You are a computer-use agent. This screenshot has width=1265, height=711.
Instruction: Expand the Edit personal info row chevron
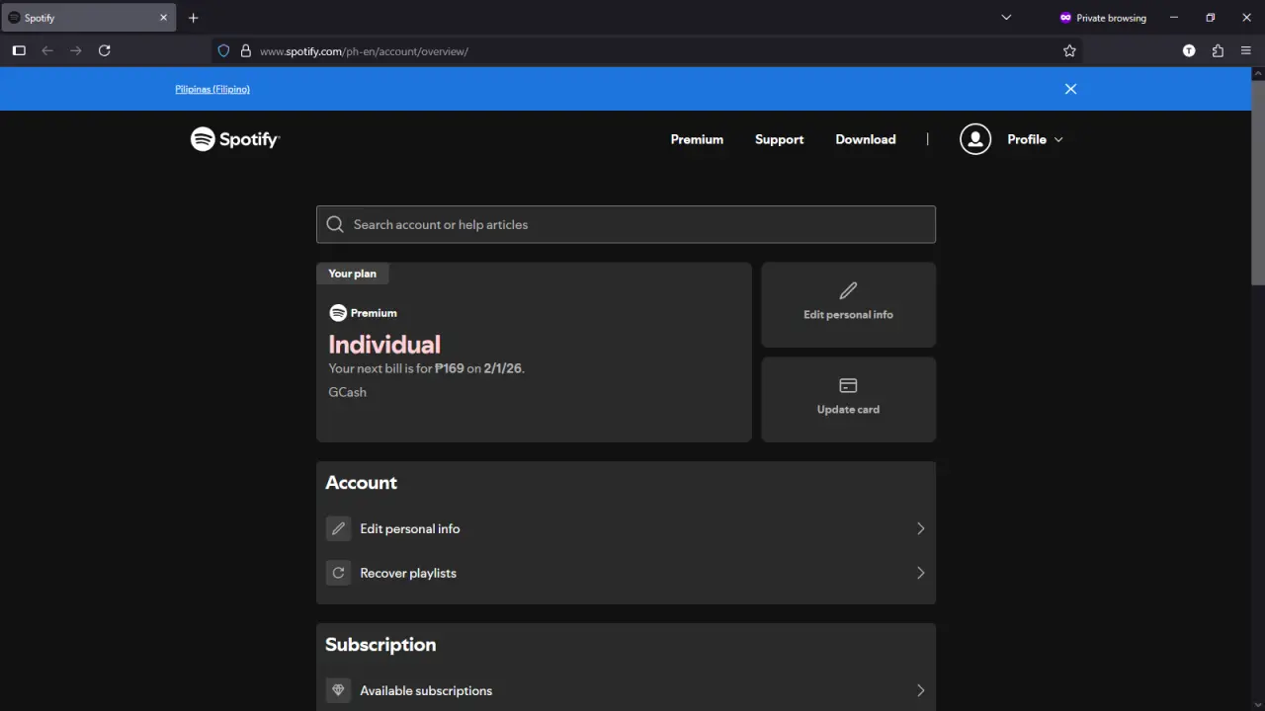(x=920, y=528)
